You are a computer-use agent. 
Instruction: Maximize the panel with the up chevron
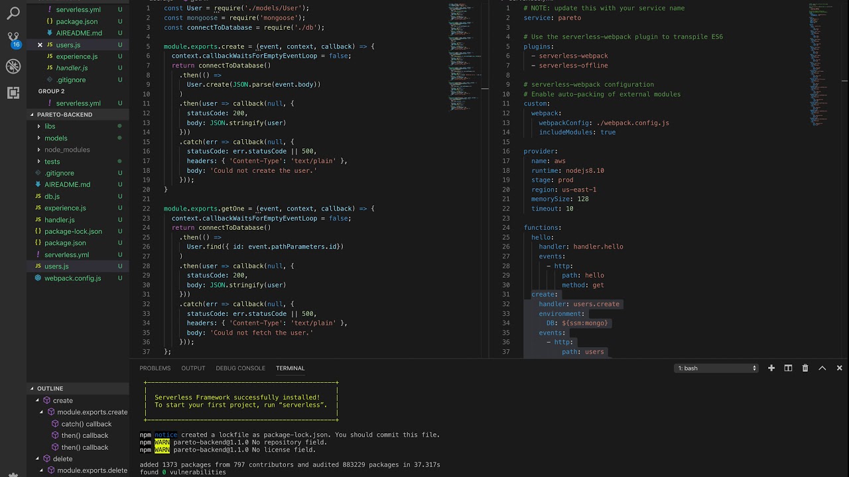point(822,368)
